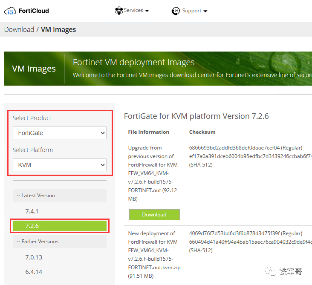Viewport: 312px width, 285px height.
Task: Click the Fortinet VM deployment Images banner title
Action: tap(134, 62)
